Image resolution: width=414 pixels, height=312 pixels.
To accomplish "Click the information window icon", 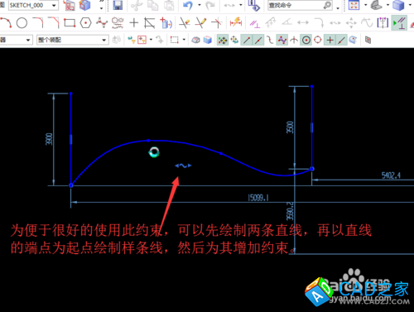I will tap(254, 5).
